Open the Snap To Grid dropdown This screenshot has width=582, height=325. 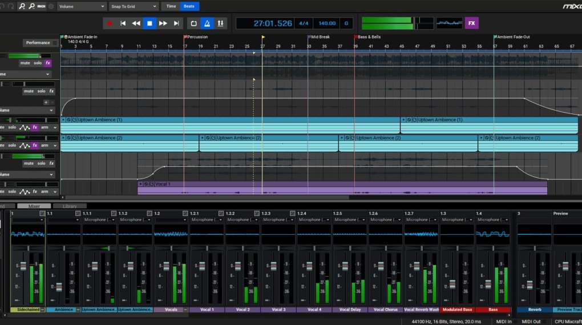coord(134,6)
